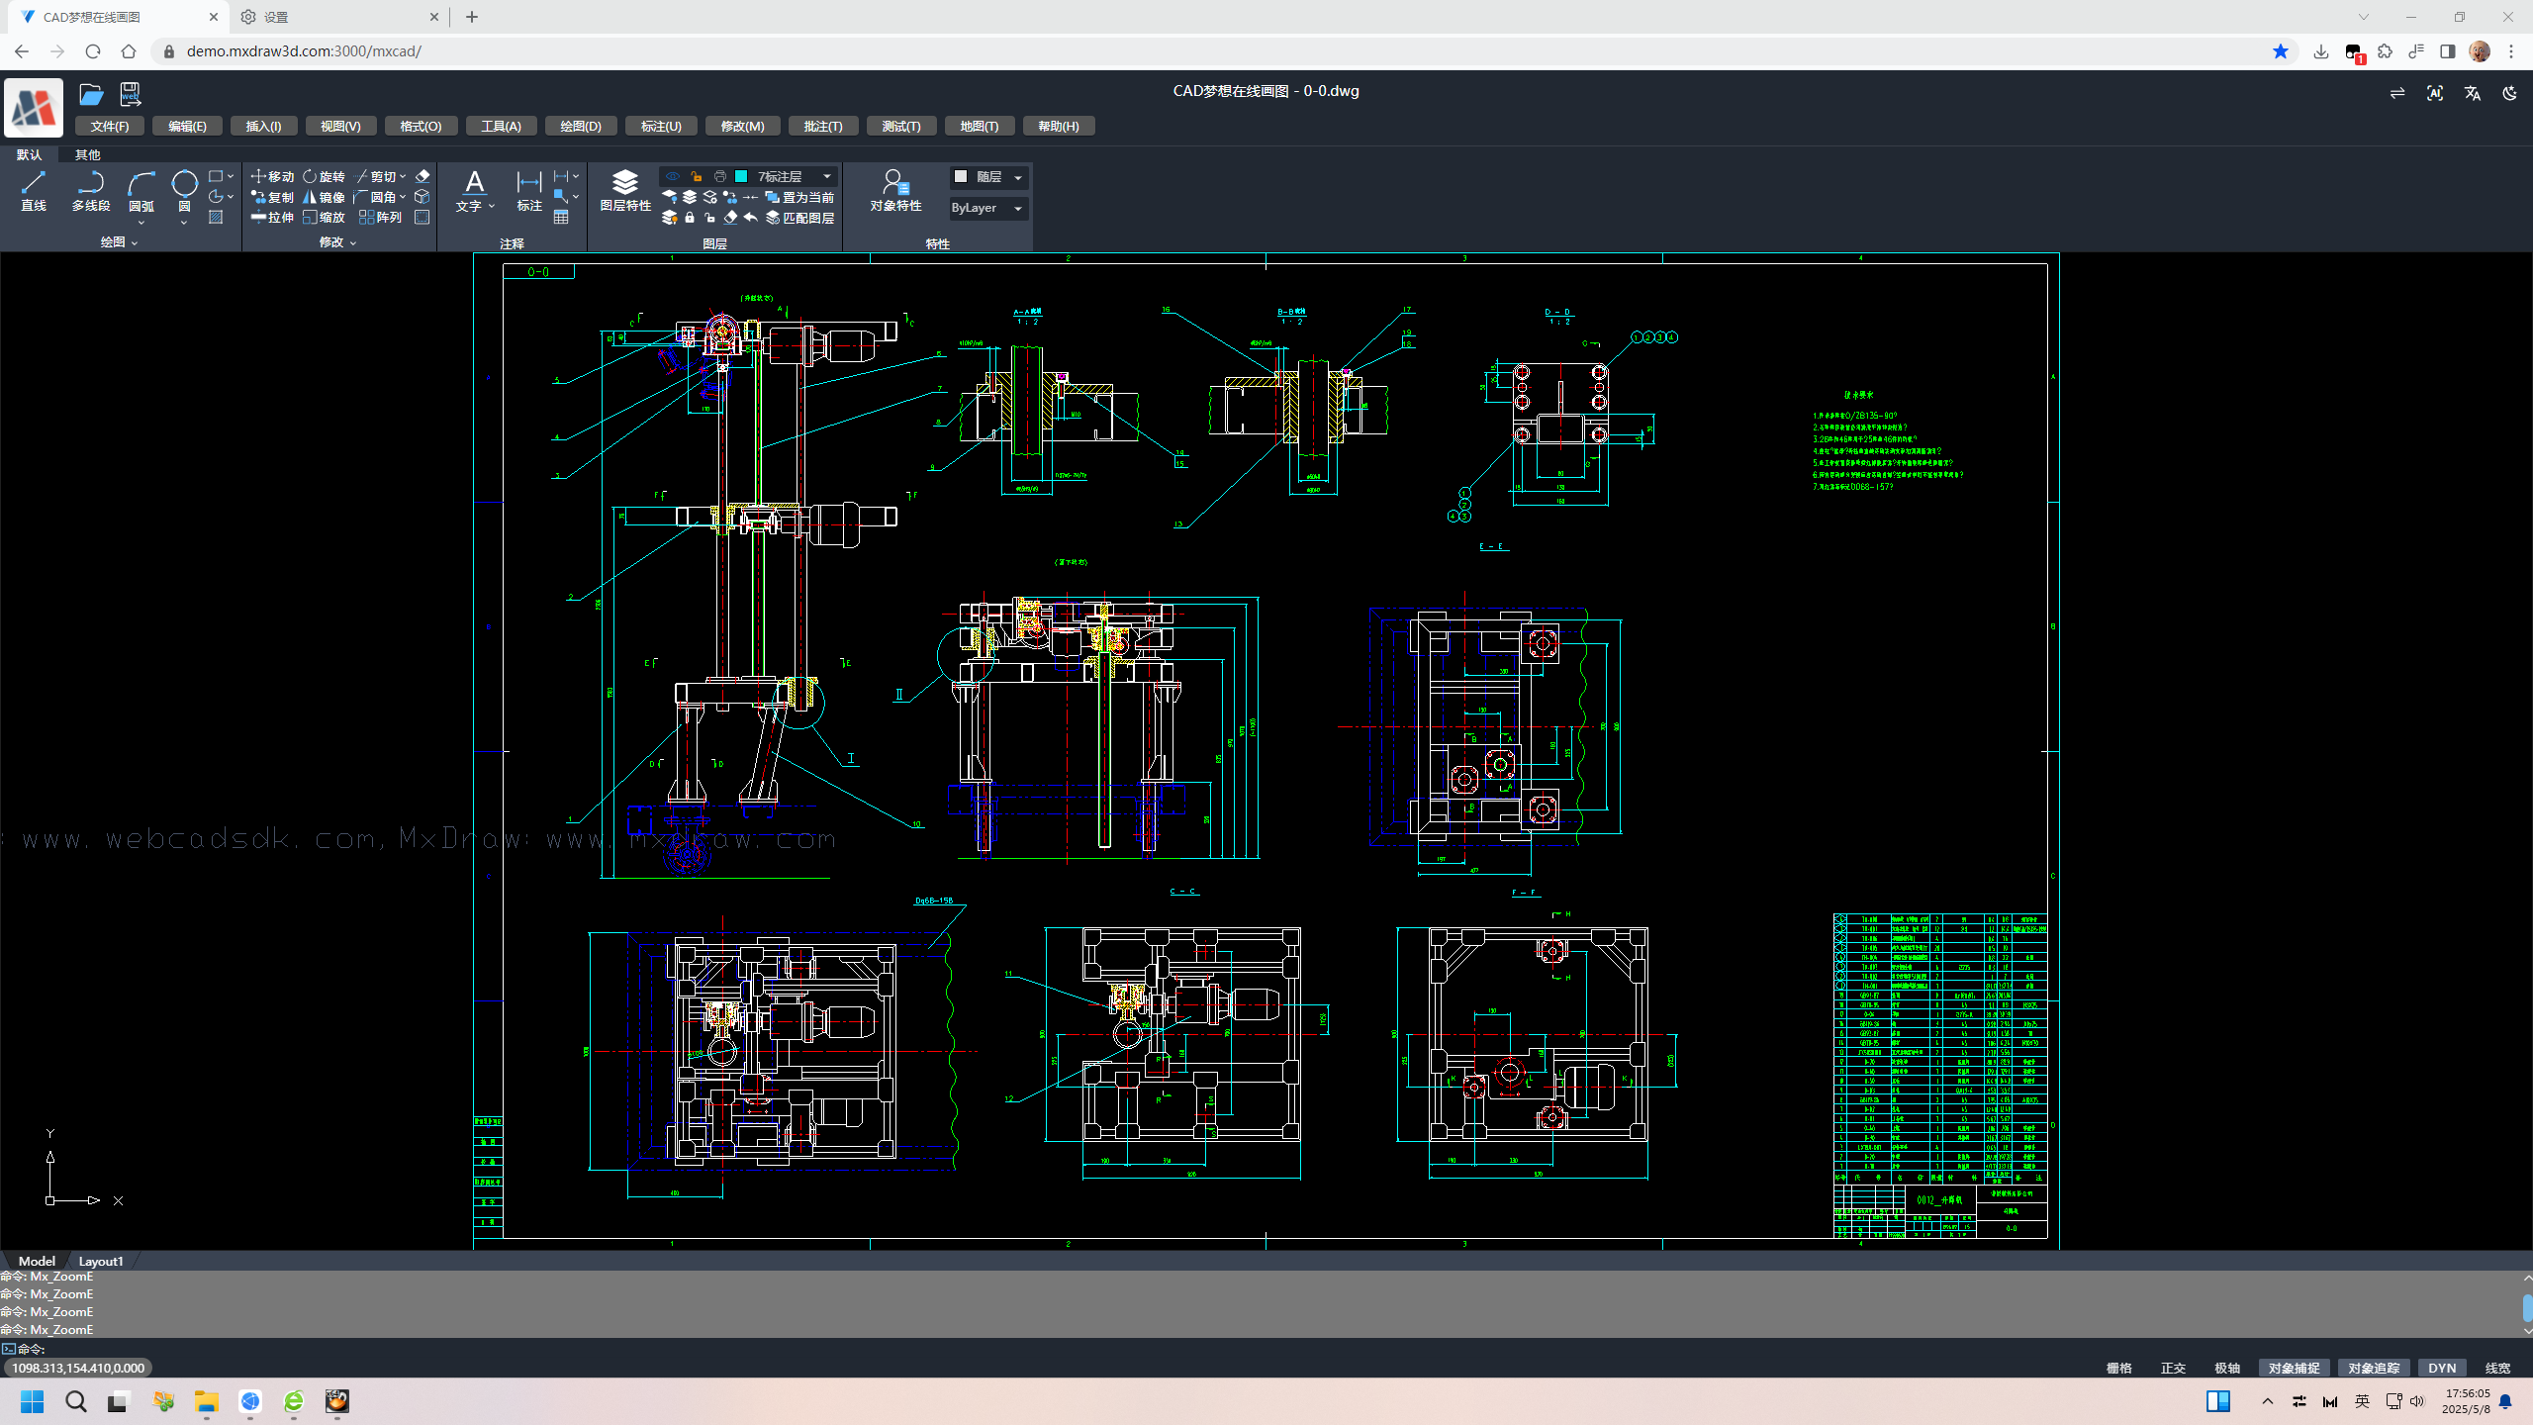This screenshot has width=2533, height=1425.
Task: Click the cyan layer color swatch
Action: 741,176
